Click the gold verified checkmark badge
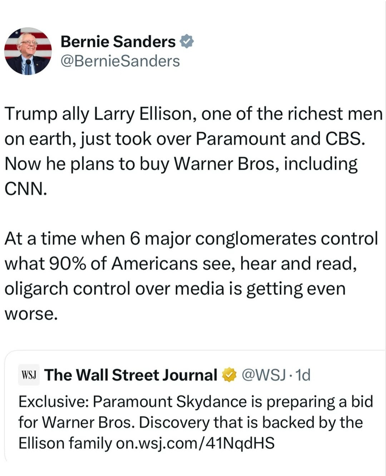 (229, 375)
